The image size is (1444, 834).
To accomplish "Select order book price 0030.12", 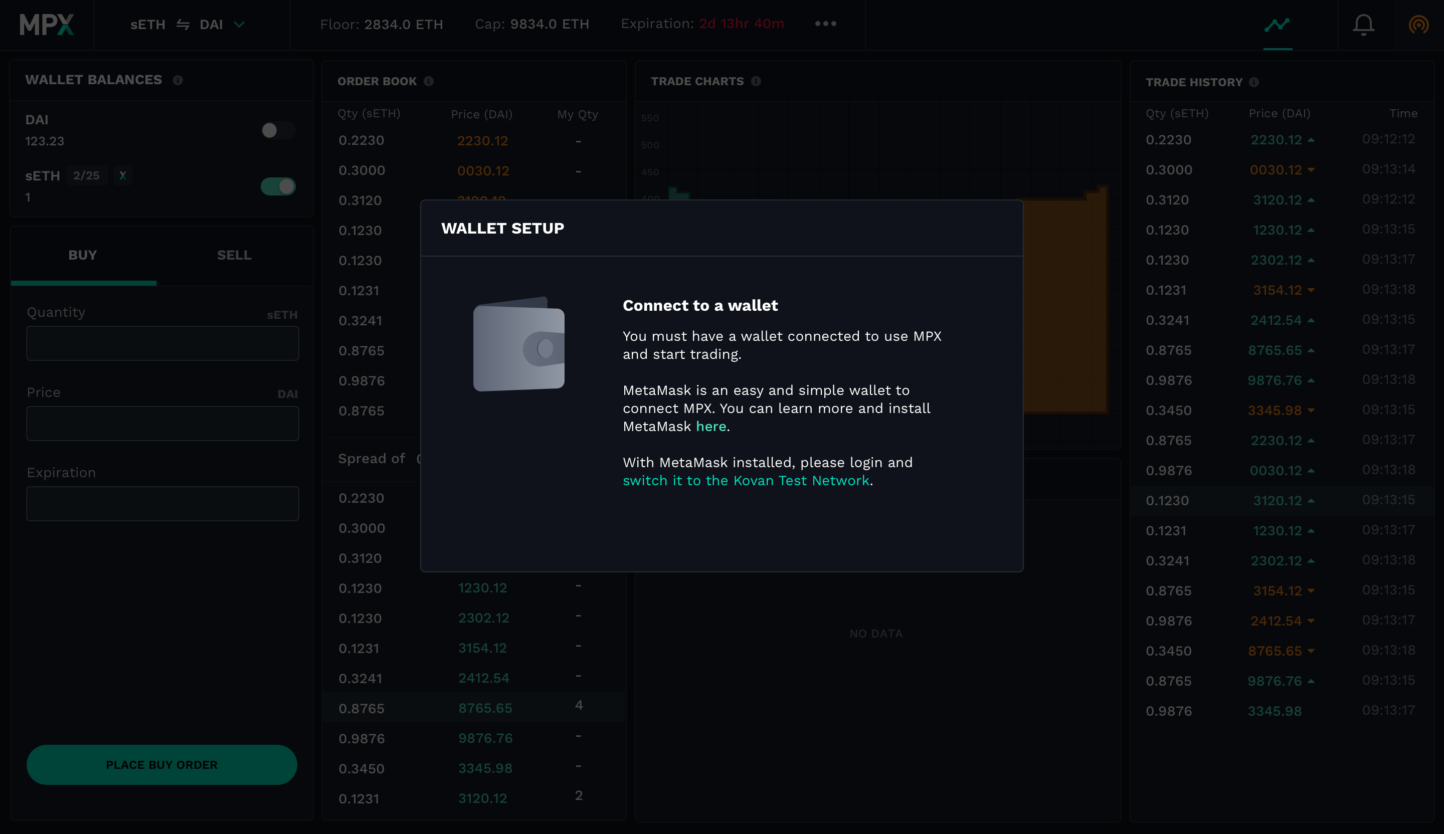I will point(483,171).
